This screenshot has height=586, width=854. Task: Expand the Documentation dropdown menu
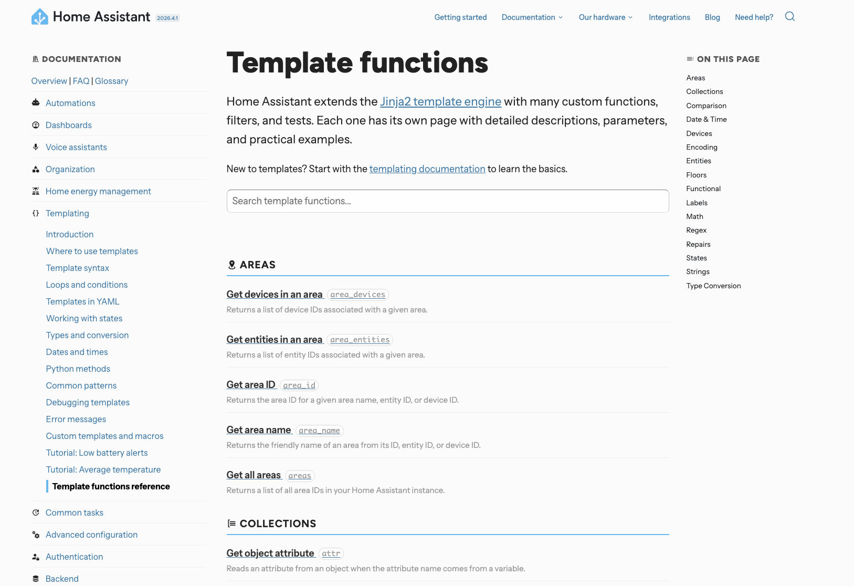point(532,17)
